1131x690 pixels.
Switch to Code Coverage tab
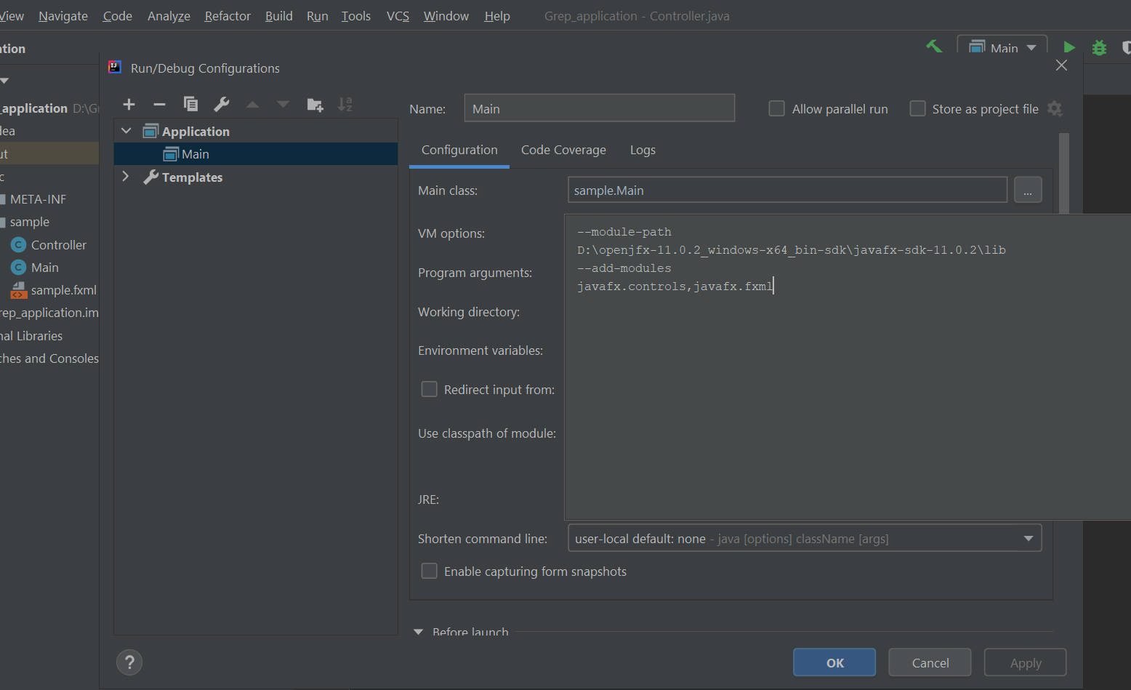click(x=563, y=150)
